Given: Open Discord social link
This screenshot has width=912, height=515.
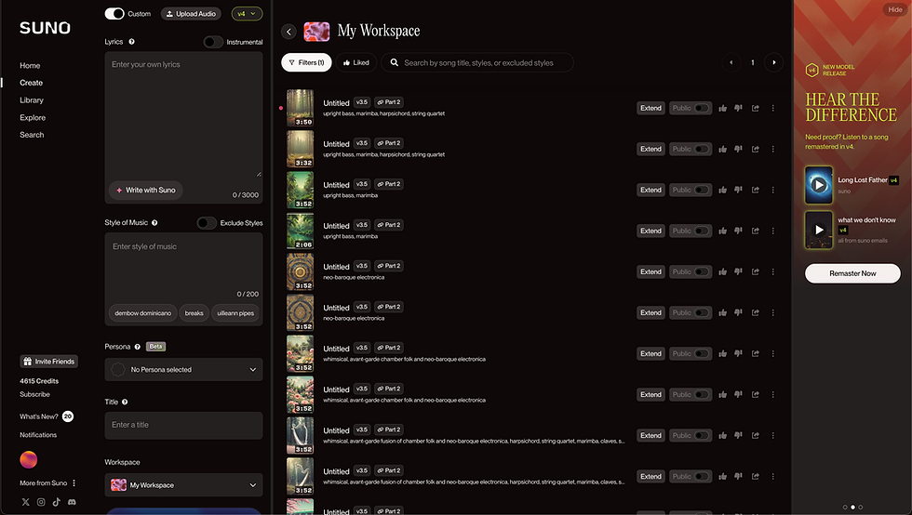Looking at the screenshot, I should [73, 502].
